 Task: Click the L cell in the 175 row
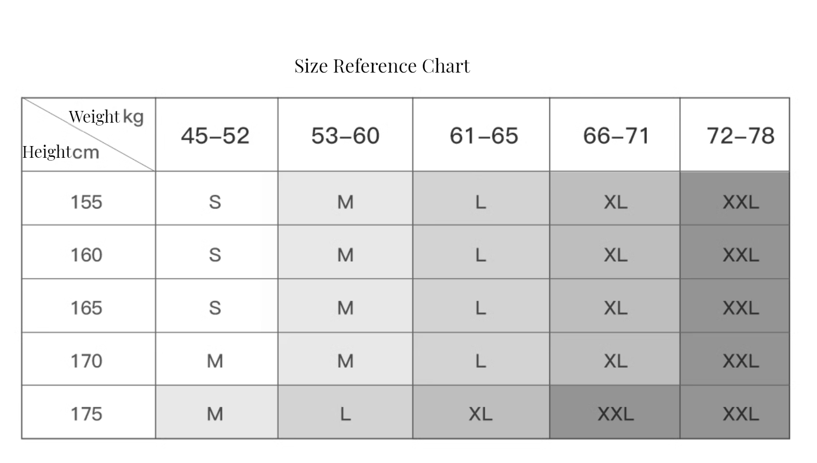click(x=345, y=412)
